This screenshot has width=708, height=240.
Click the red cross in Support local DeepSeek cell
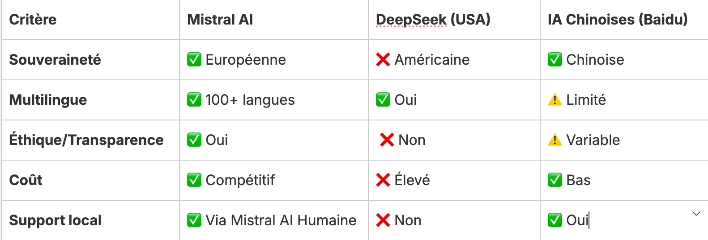pyautogui.click(x=383, y=220)
